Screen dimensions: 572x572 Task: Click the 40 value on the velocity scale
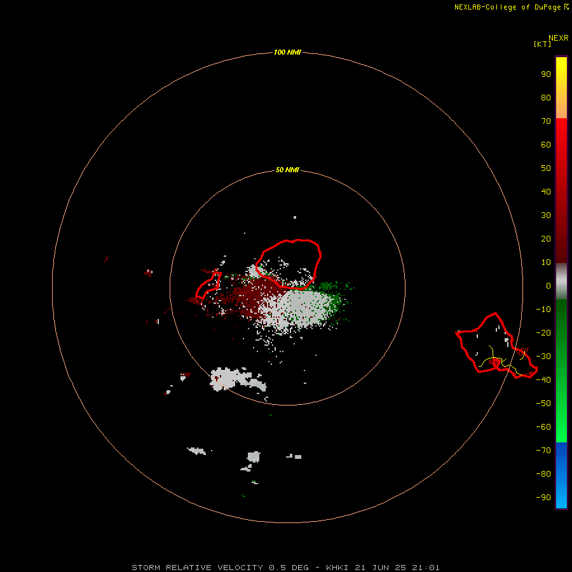pyautogui.click(x=546, y=192)
